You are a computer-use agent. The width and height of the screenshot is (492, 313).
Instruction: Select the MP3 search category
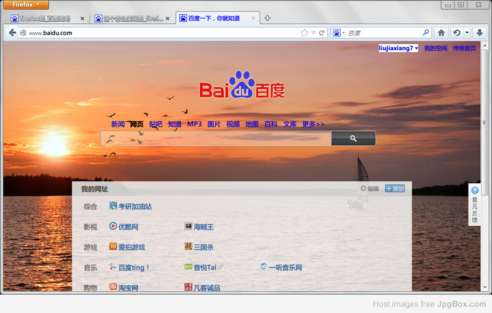[x=194, y=124]
